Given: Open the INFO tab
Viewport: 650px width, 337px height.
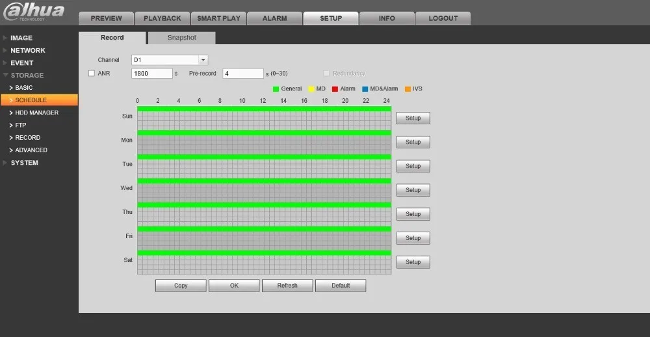Looking at the screenshot, I should pos(387,18).
